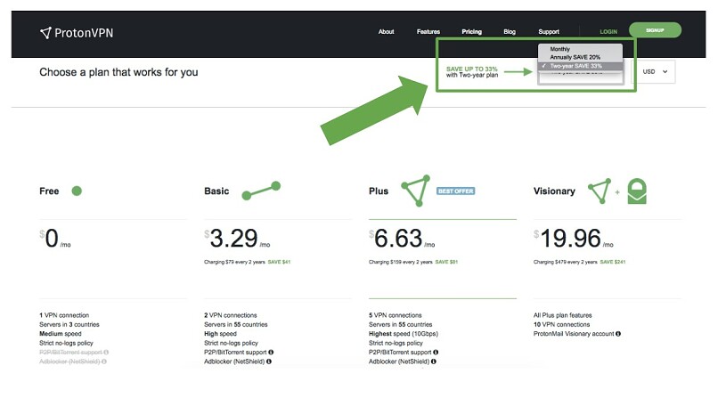Click info icon next to Plus P2P/BitTorrent support
The image size is (718, 398).
(x=436, y=353)
